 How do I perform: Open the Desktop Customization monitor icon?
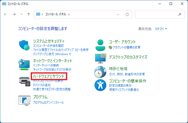point(100,58)
